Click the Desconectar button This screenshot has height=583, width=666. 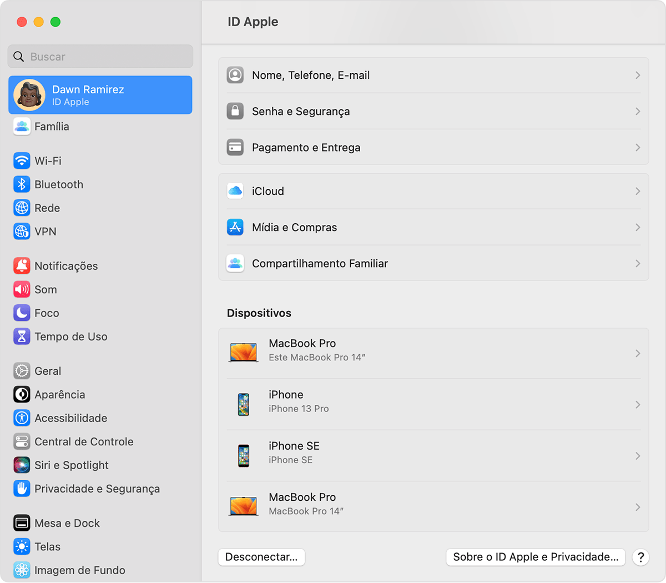click(261, 557)
